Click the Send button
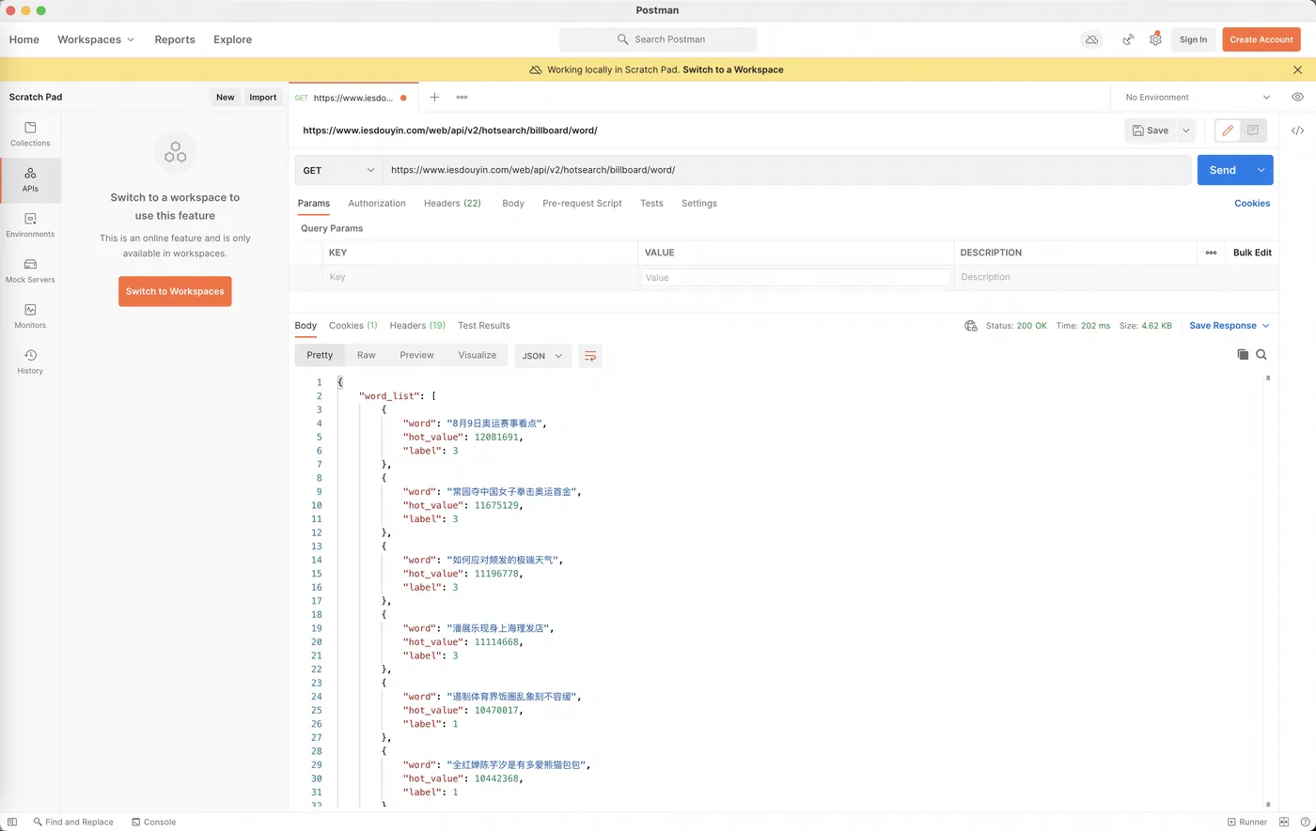 (x=1223, y=170)
